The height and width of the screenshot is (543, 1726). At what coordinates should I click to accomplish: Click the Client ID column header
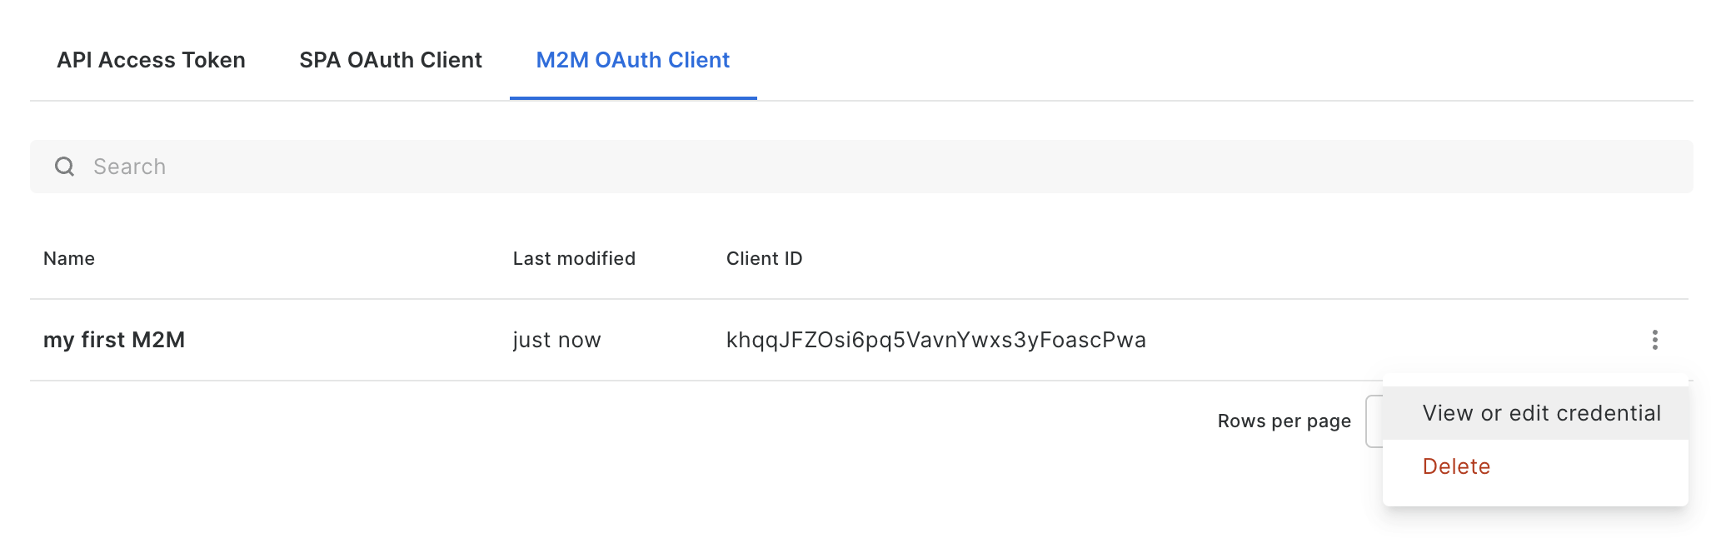coord(764,258)
